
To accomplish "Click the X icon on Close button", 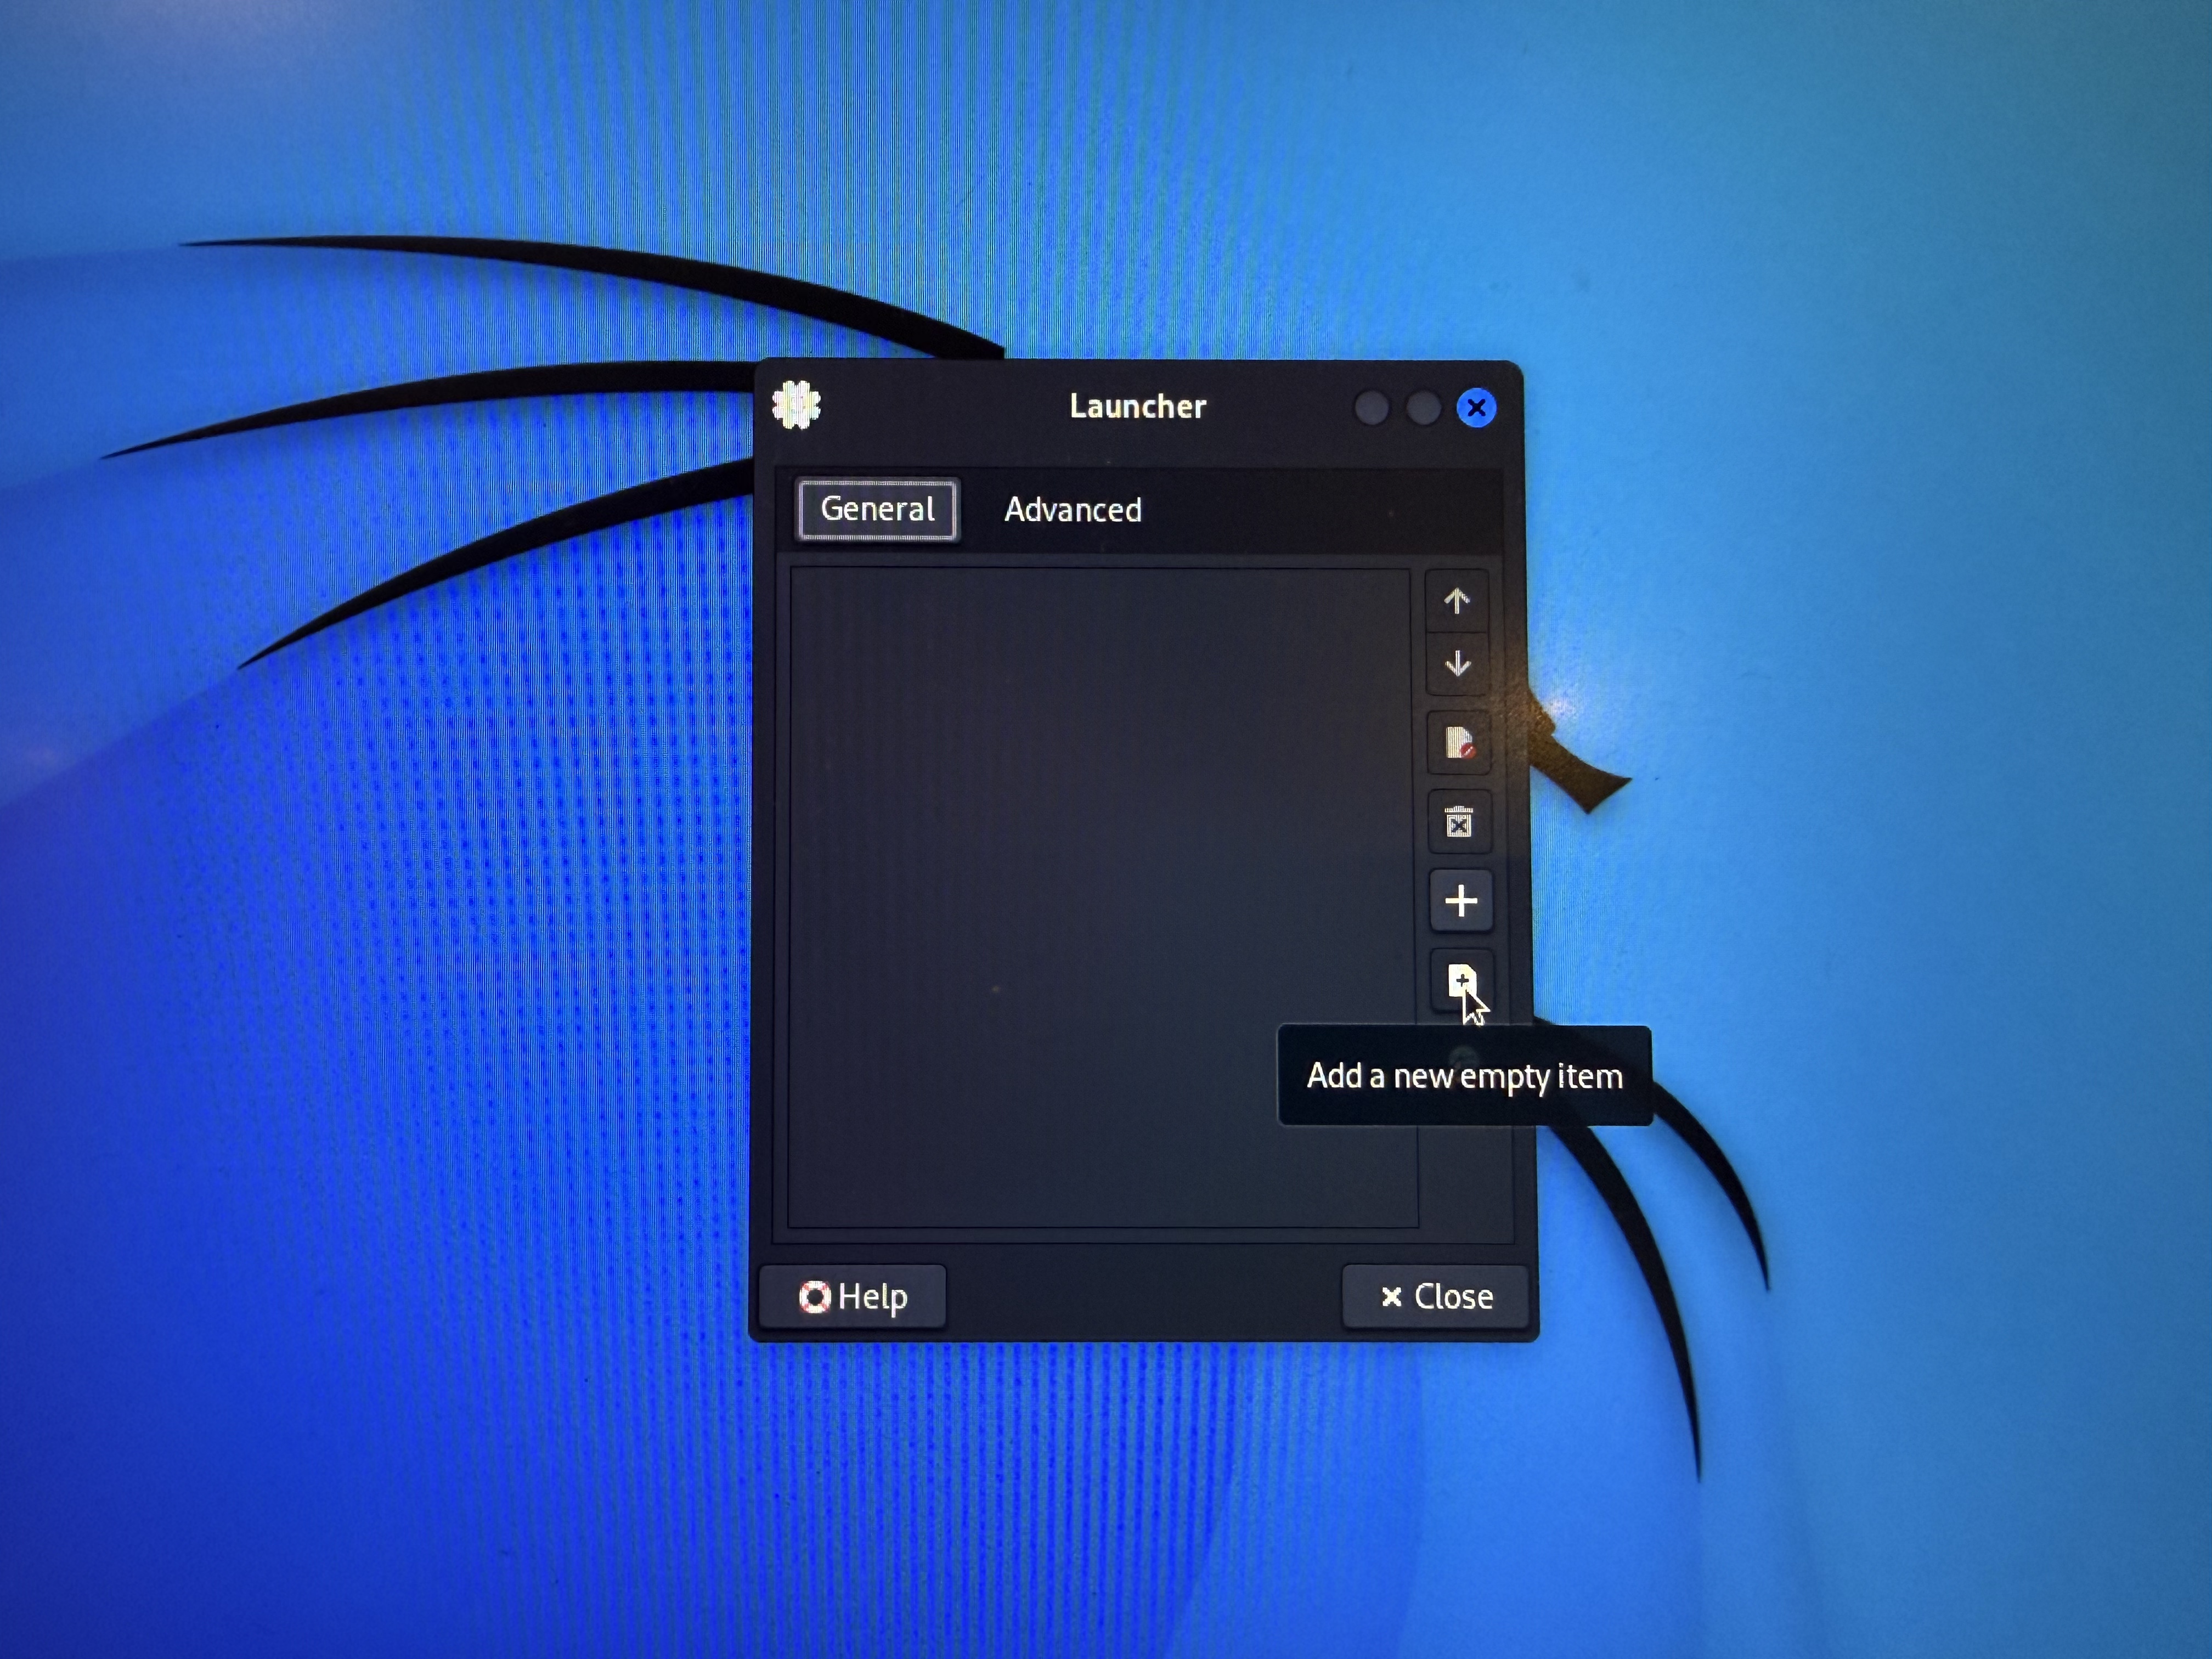I will 1391,1297.
